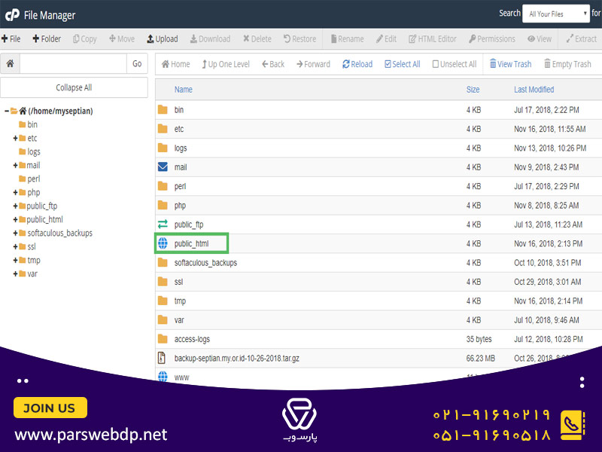Open the Permissions tool
This screenshot has height=452, width=602.
492,39
